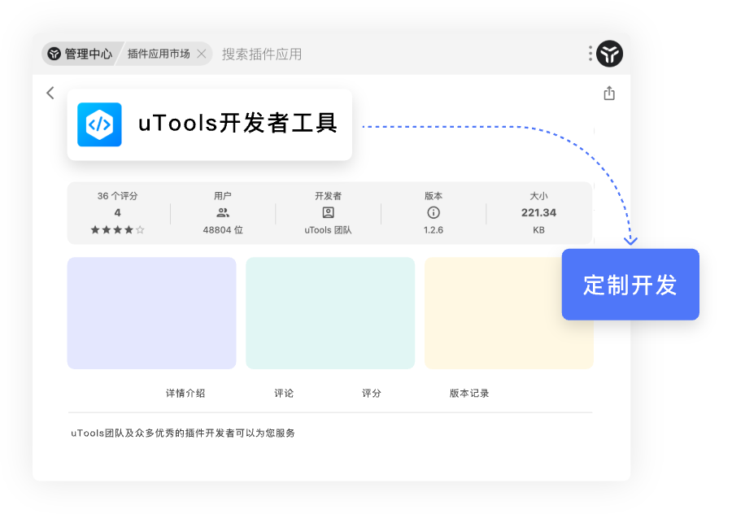Click the version number 1.2.6

434,230
